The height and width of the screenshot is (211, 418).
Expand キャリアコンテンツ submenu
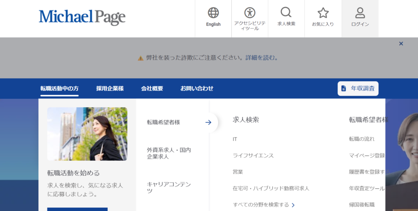coord(169,187)
